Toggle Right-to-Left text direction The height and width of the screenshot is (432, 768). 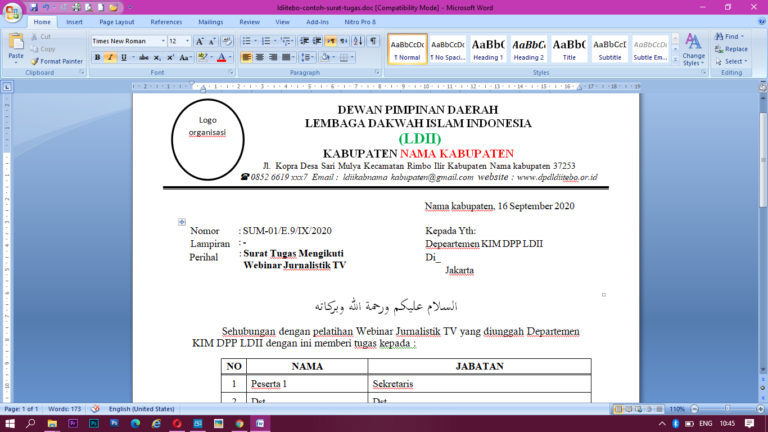343,41
